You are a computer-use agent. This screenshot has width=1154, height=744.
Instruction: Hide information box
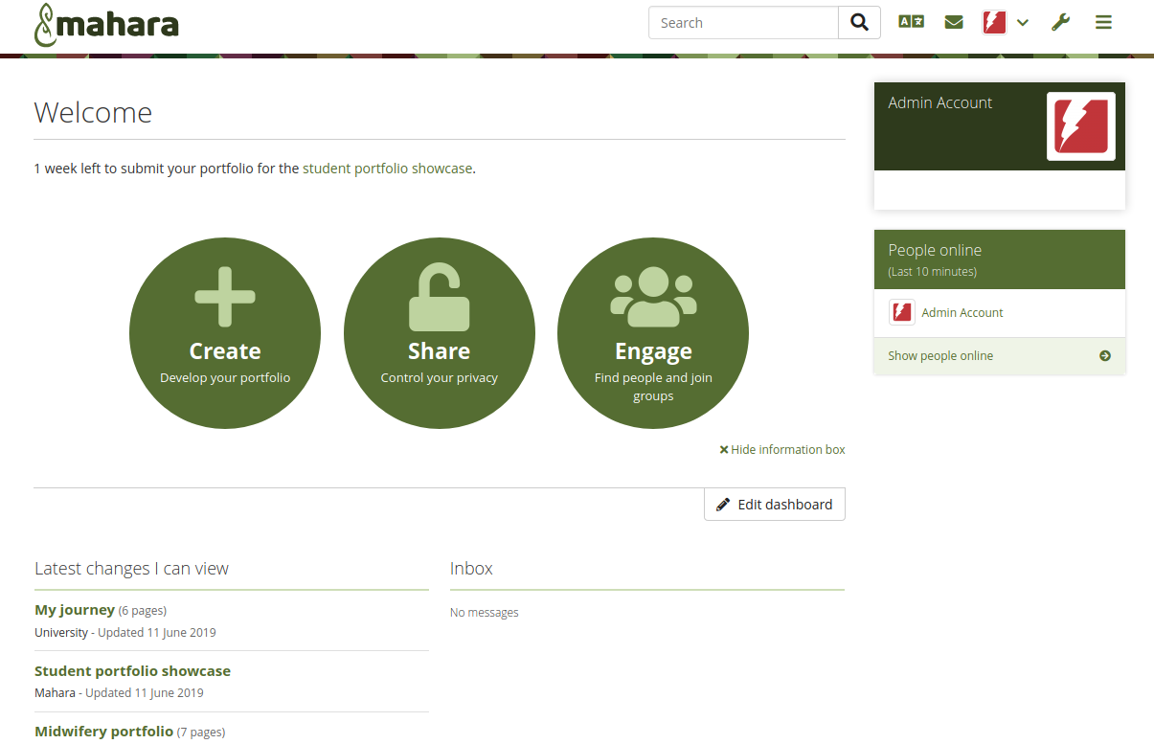[x=782, y=449]
